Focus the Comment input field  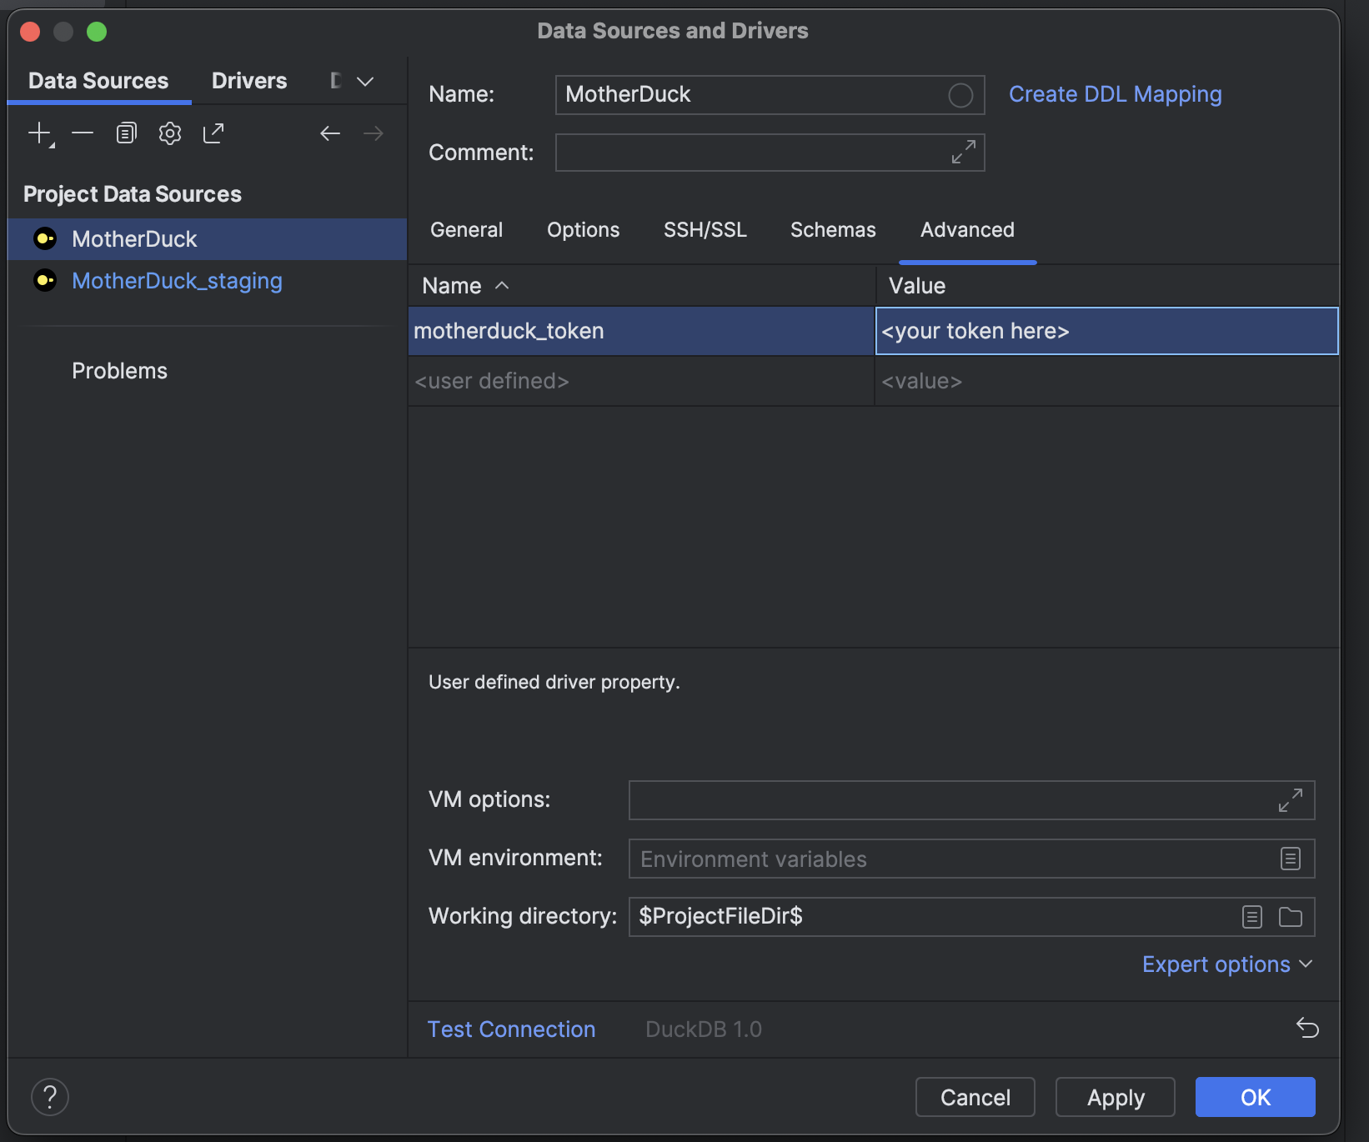(x=770, y=153)
